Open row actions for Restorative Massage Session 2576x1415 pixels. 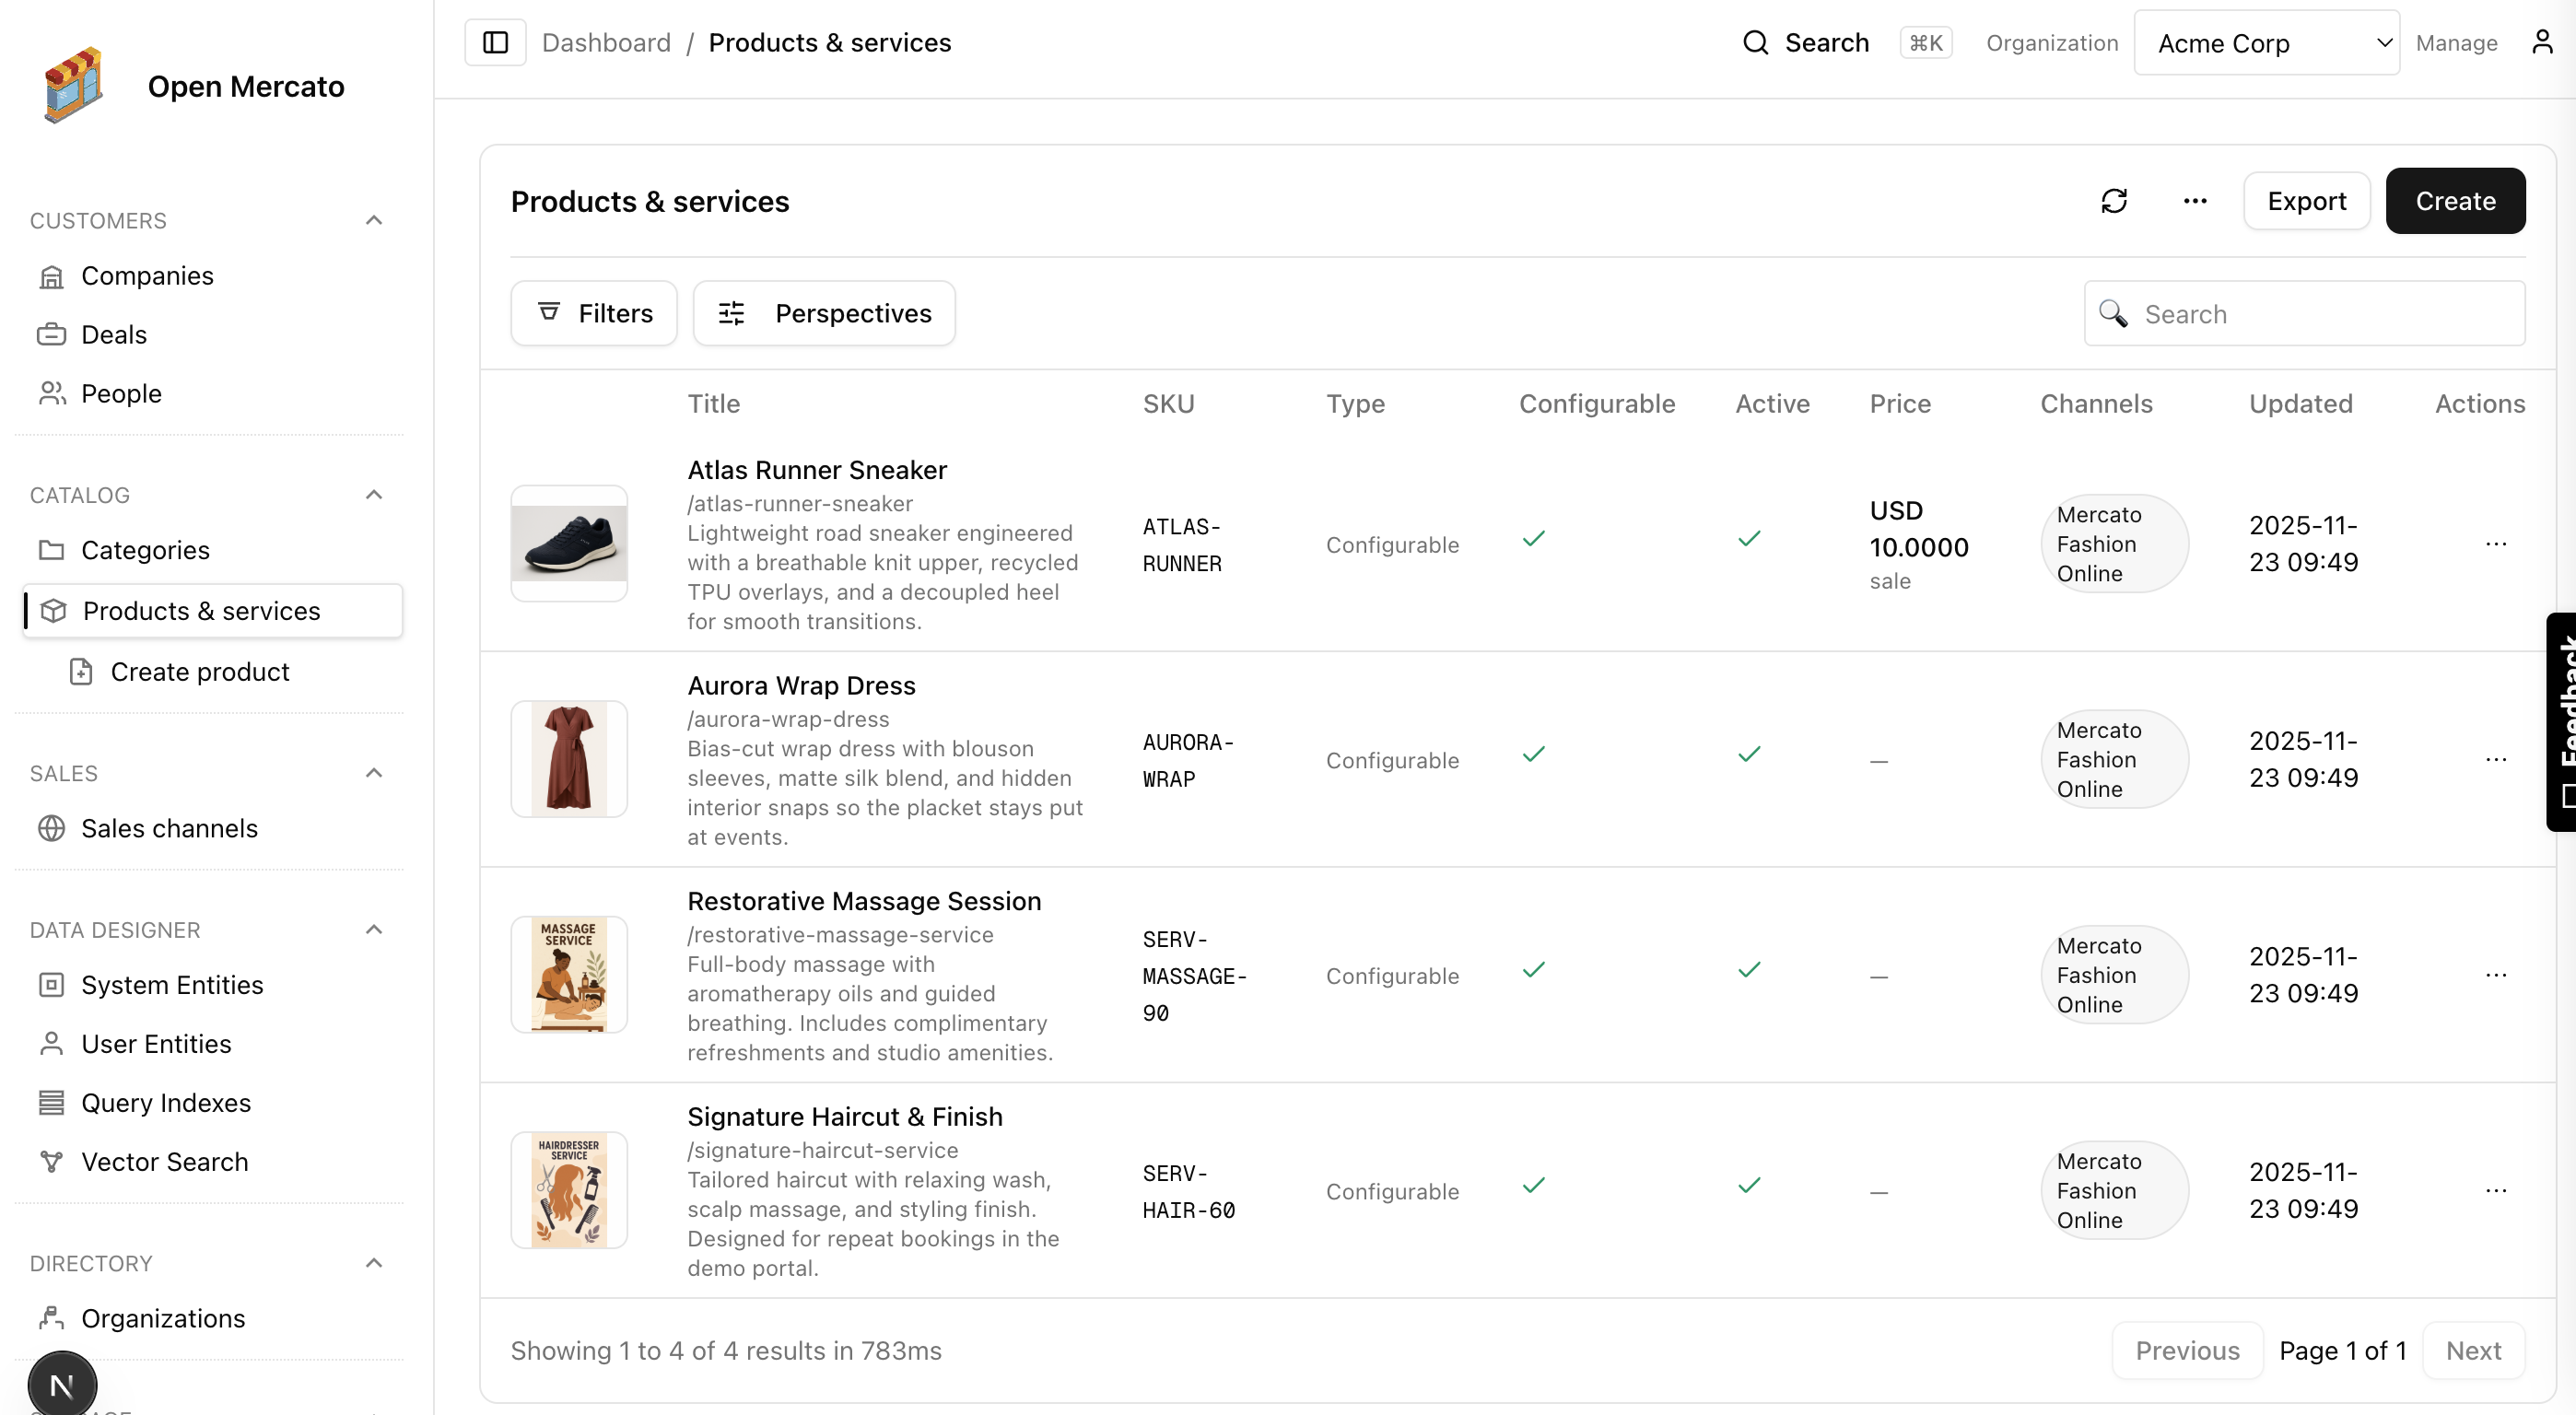[2497, 974]
